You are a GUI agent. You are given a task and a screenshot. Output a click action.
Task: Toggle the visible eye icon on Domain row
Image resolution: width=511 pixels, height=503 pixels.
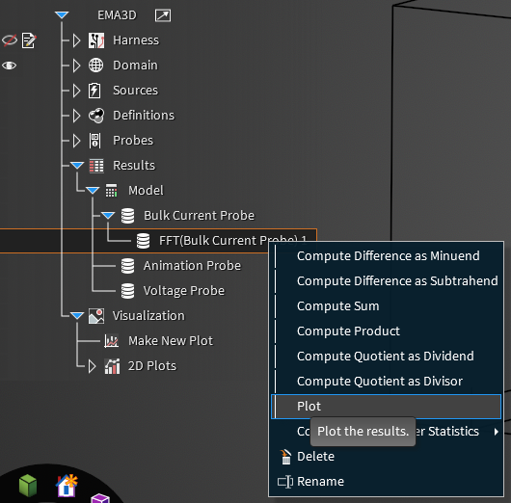9,66
